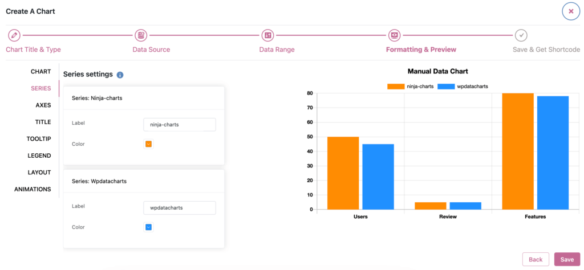Open the LAYOUT settings tab
Image resolution: width=584 pixels, height=270 pixels.
coord(39,173)
